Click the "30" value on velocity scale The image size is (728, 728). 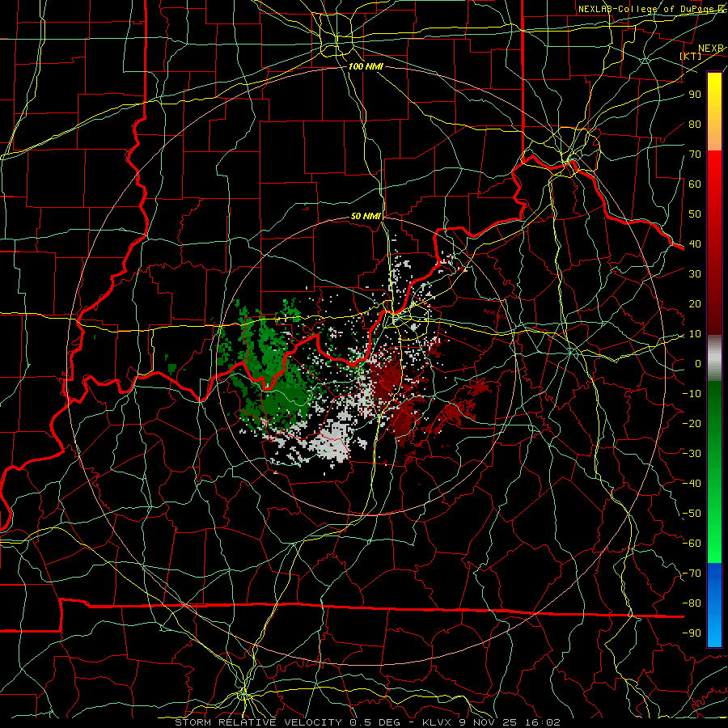point(695,274)
